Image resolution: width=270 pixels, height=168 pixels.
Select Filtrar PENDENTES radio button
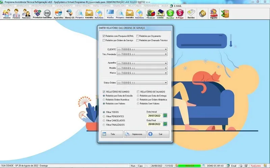click(104, 116)
